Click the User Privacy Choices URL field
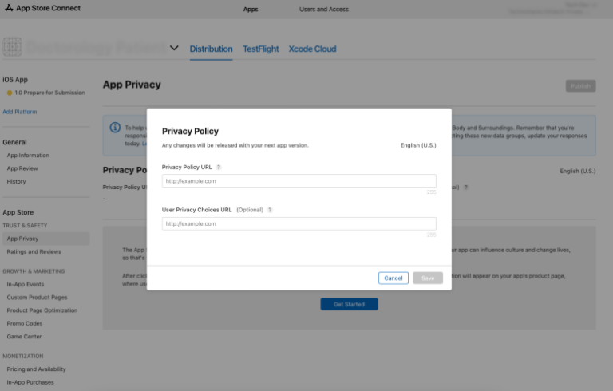Screen dimensions: 613x391 (x=299, y=223)
